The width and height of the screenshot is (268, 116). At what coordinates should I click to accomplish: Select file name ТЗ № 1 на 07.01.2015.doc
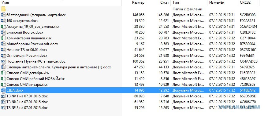pos(27,96)
